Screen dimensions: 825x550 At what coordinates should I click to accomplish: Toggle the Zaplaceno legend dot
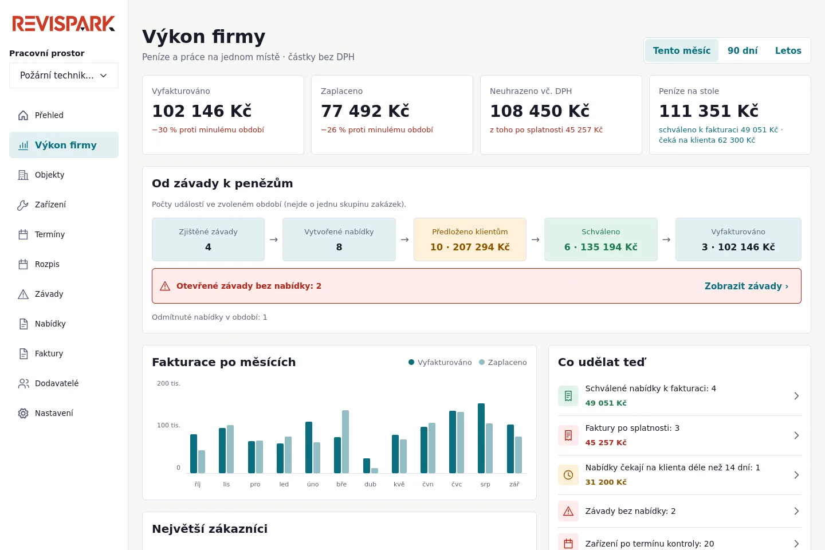pos(482,362)
